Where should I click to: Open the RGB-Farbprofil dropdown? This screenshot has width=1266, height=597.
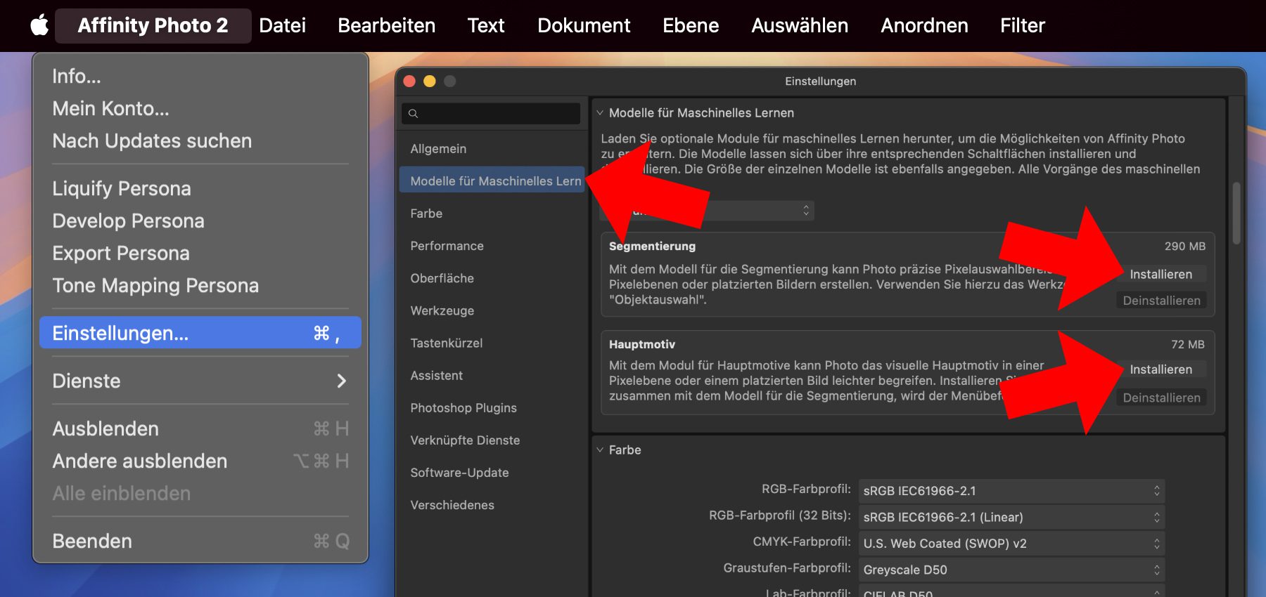point(1011,491)
